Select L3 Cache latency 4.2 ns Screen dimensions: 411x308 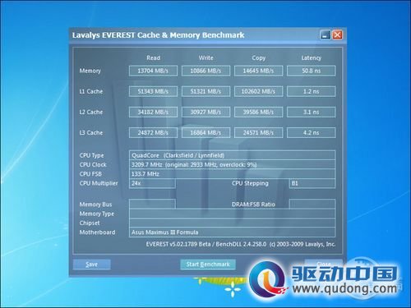point(312,132)
